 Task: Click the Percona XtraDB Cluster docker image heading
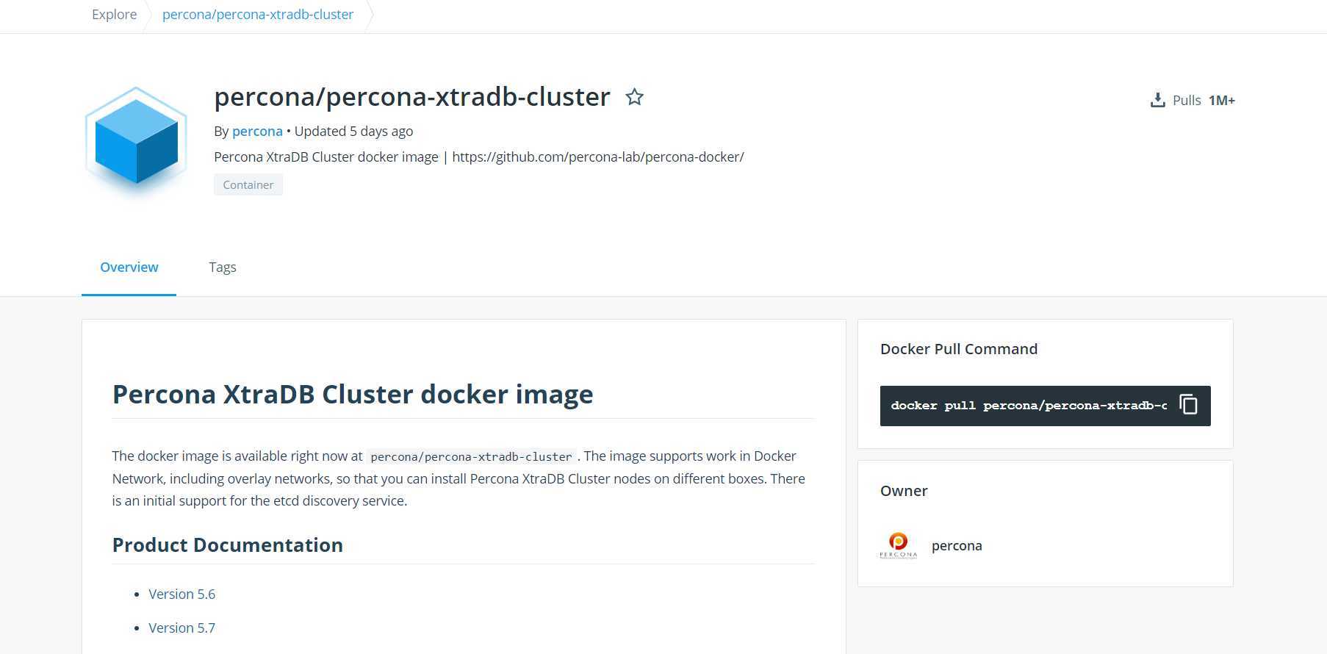(353, 395)
